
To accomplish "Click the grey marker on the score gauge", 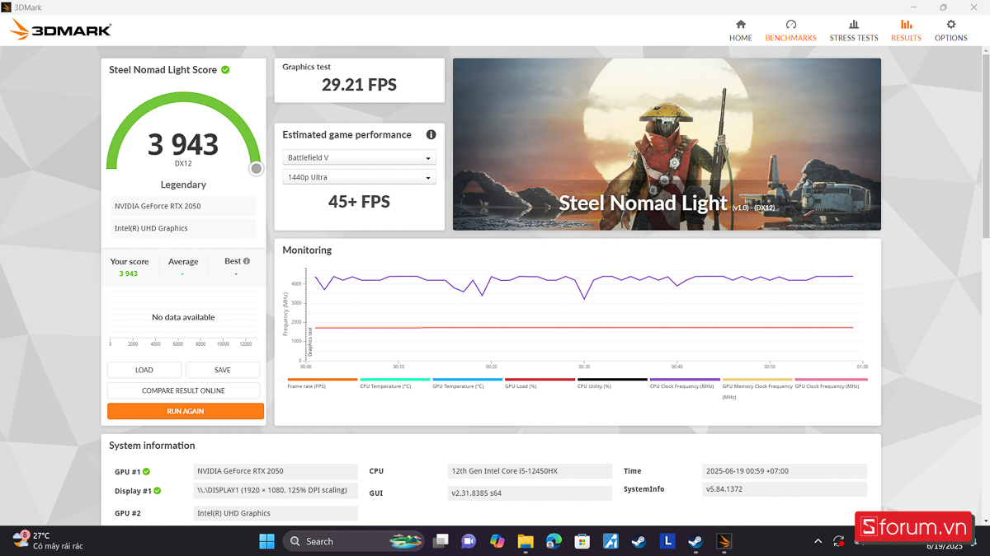I will point(257,169).
